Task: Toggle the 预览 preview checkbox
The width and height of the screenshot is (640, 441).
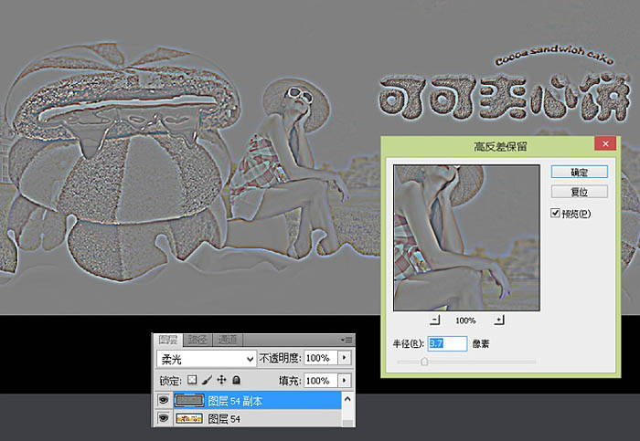Action: coord(555,213)
